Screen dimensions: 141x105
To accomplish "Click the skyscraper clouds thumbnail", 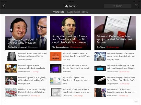I will [100, 56].
